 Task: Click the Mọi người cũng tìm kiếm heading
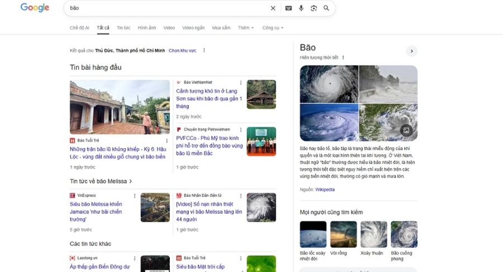[331, 212]
